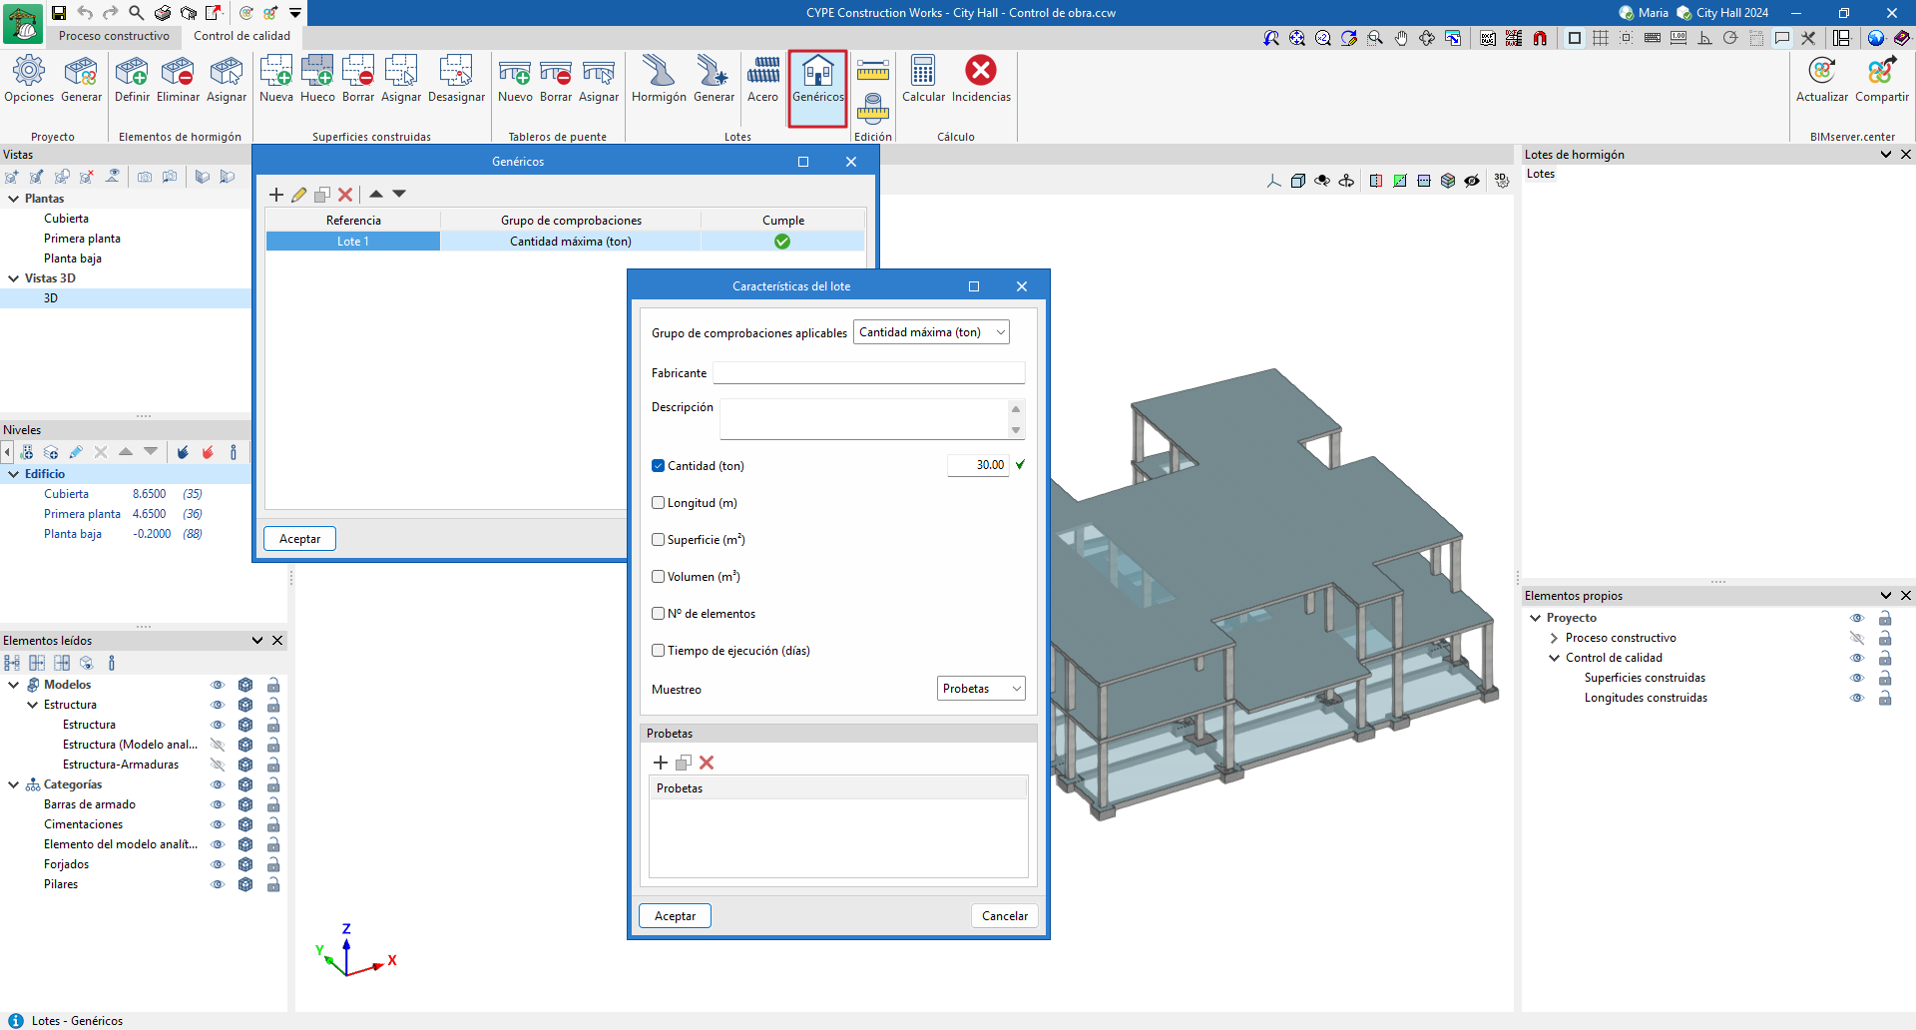Click Cancelar in lot characteristics dialog
The height and width of the screenshot is (1030, 1916).
pos(1004,916)
